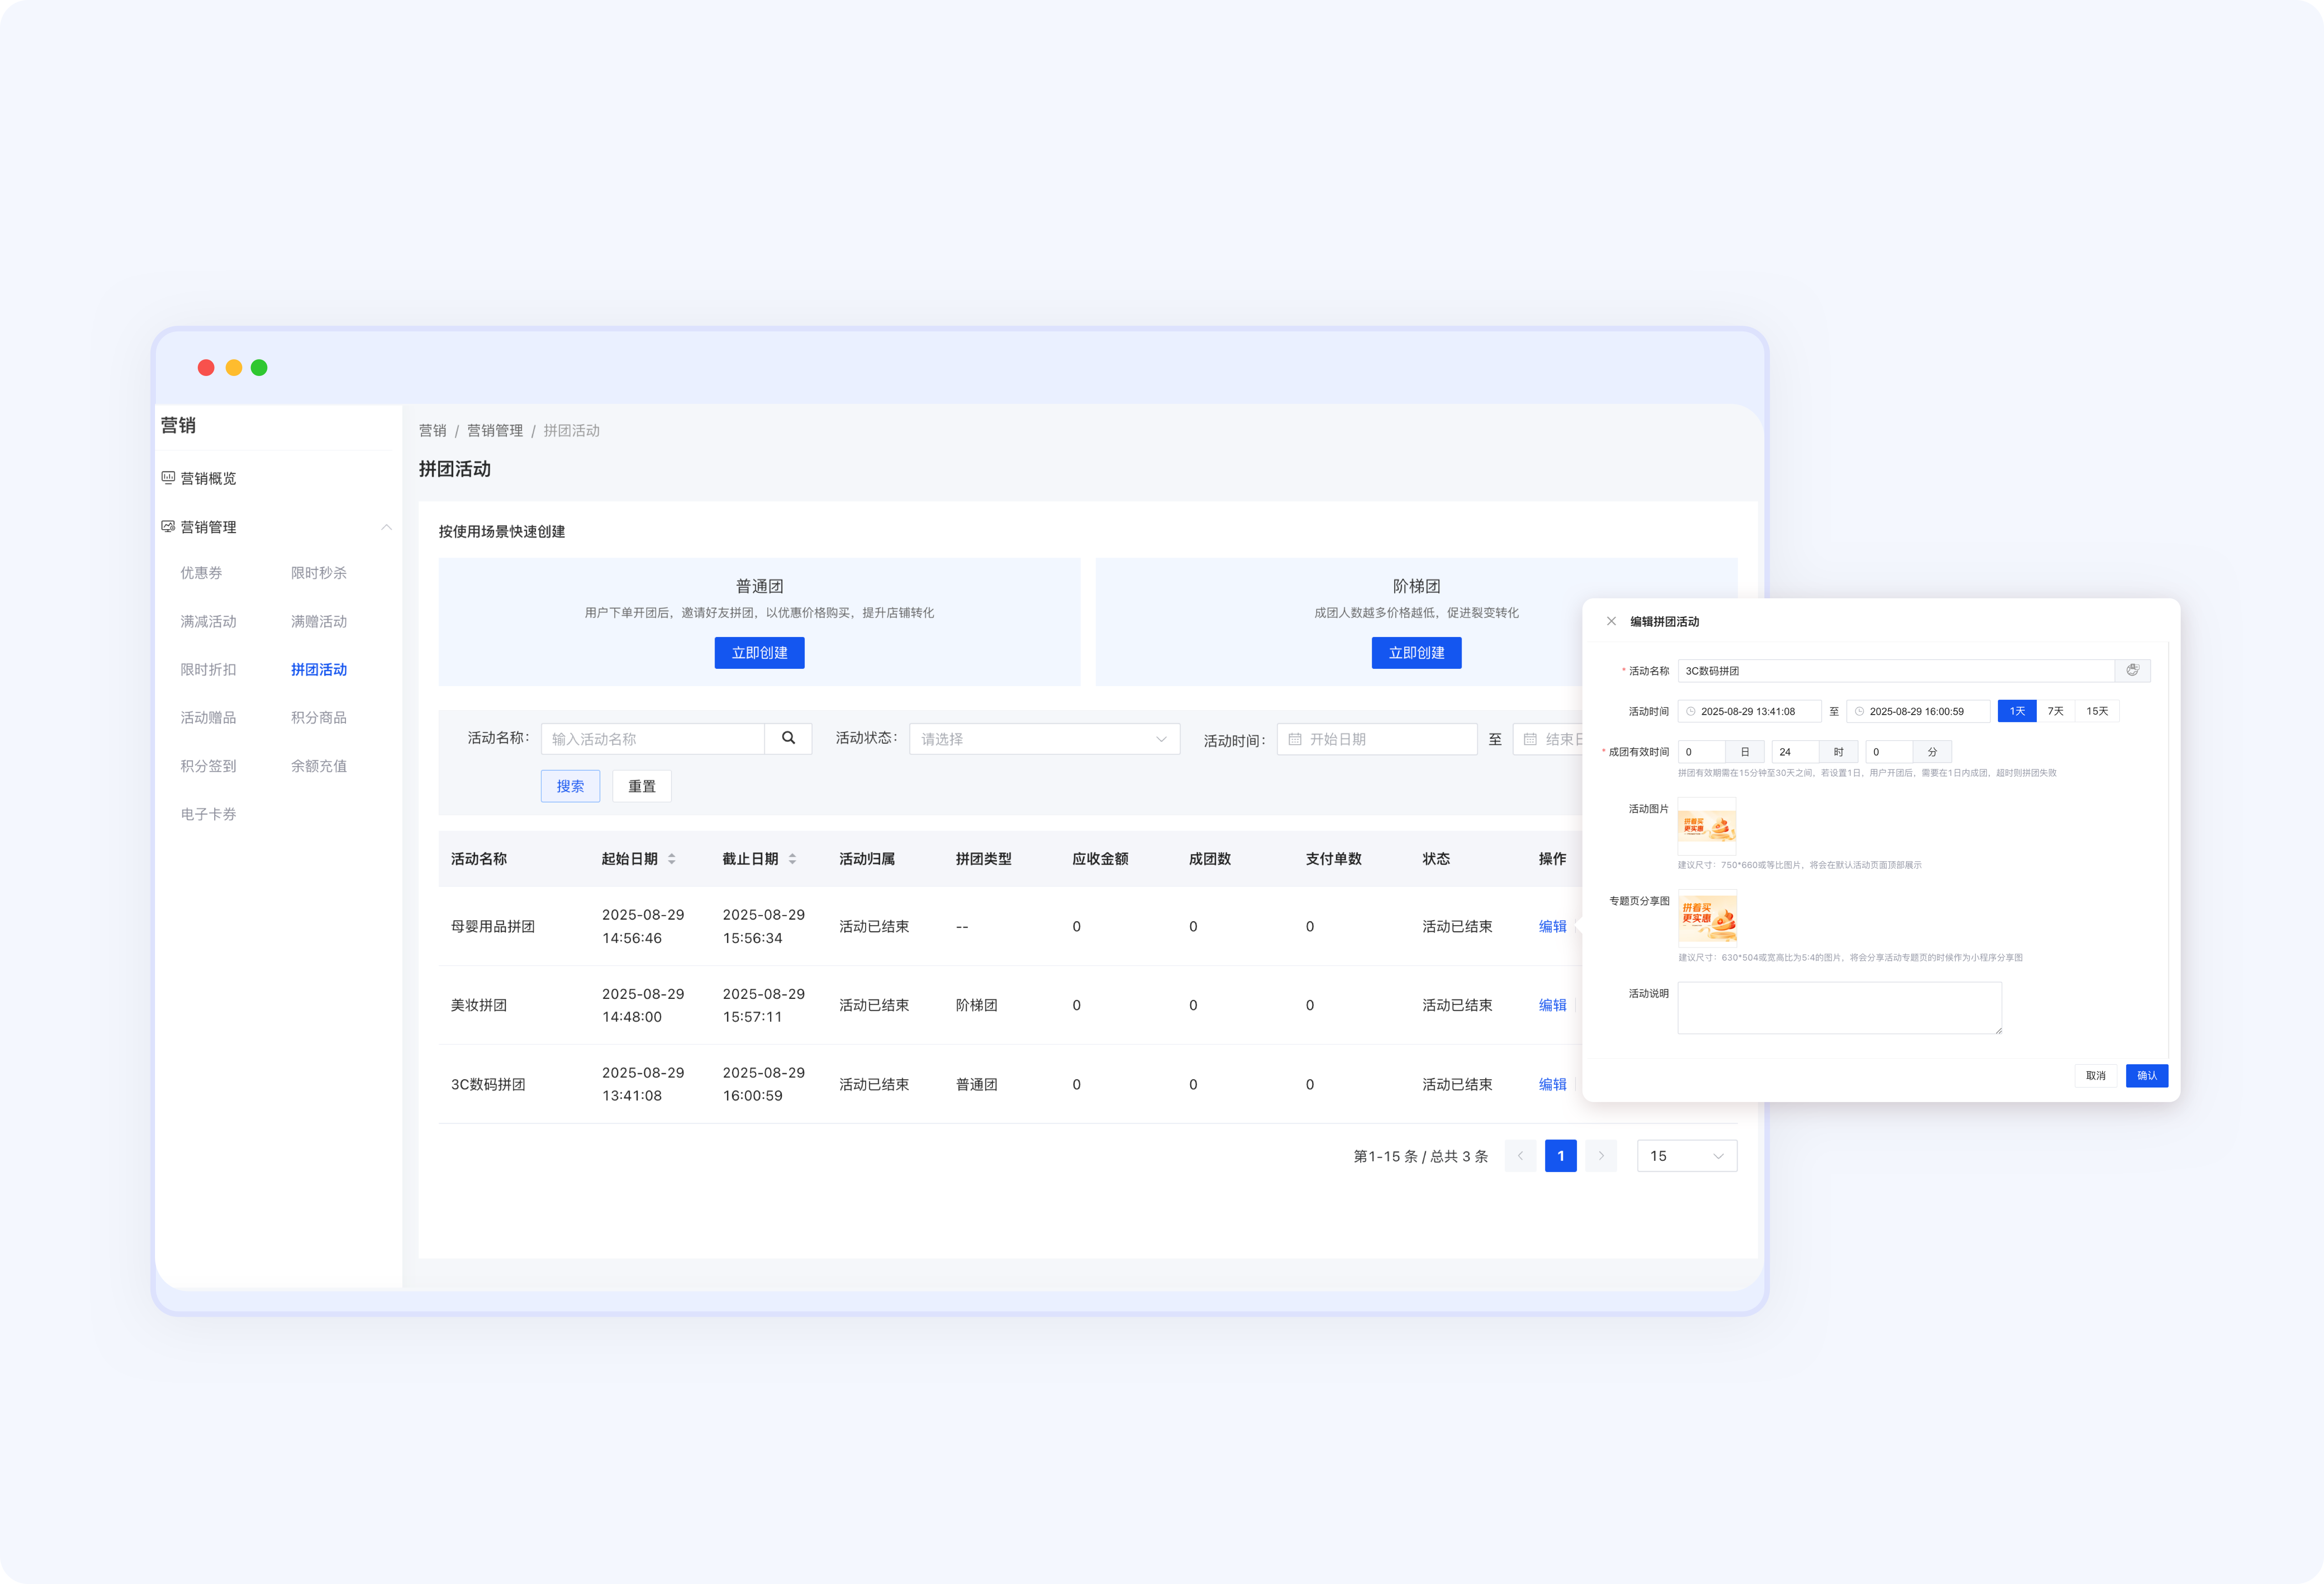
Task: Click the 营销概览 sidebar icon
Action: (168, 478)
